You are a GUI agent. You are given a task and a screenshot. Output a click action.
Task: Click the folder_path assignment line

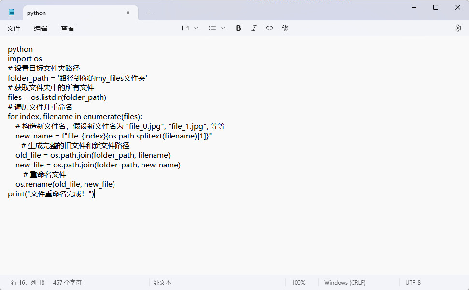point(77,78)
